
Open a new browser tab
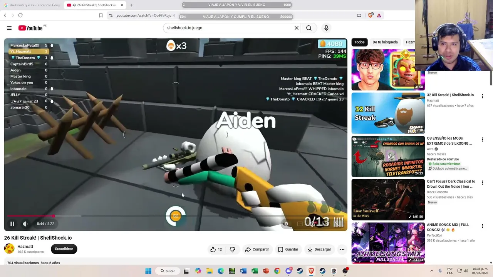click(x=131, y=5)
